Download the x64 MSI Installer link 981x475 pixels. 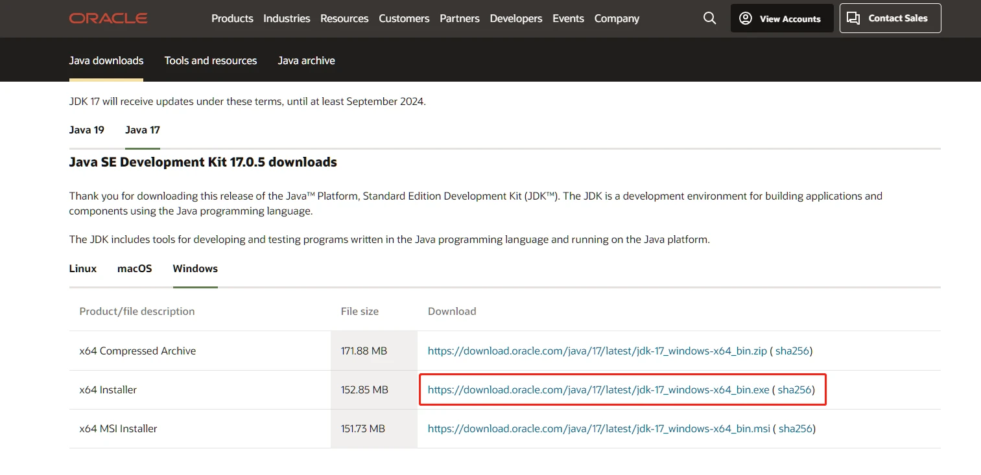coord(599,428)
